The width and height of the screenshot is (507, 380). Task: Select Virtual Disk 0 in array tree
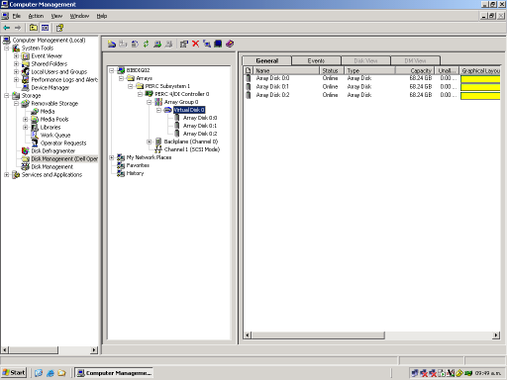pos(189,110)
